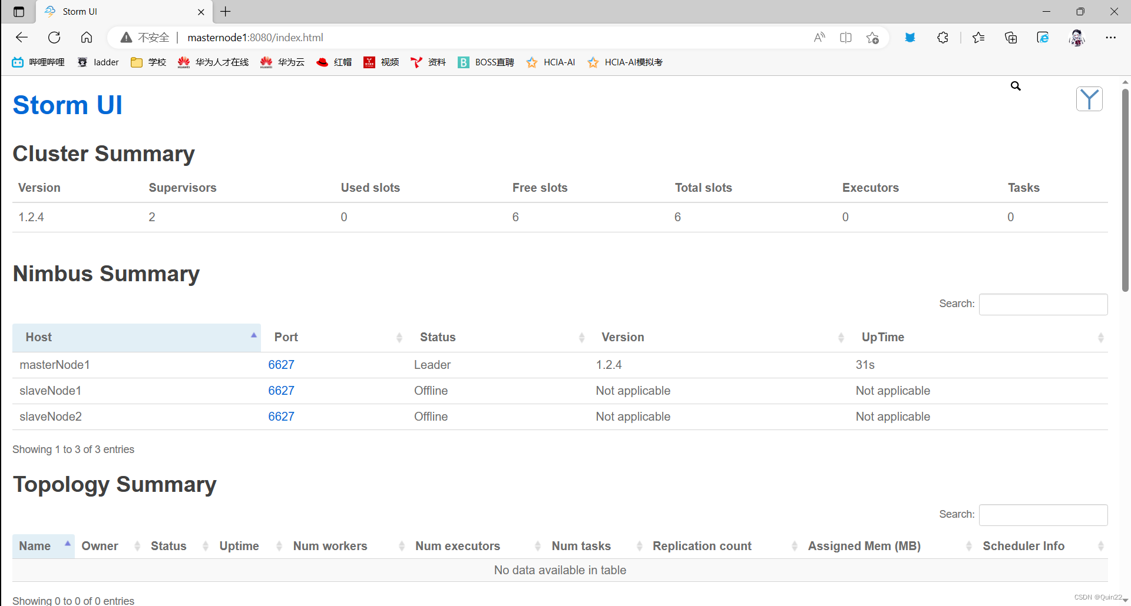Click the magnifier search icon on page
The width and height of the screenshot is (1131, 606).
[x=1016, y=86]
